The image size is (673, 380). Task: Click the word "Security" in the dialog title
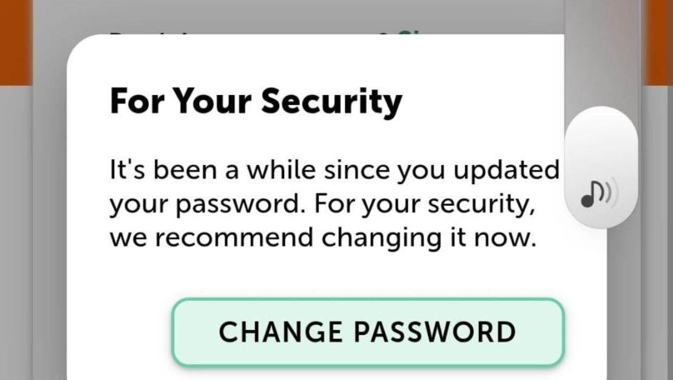tap(332, 101)
